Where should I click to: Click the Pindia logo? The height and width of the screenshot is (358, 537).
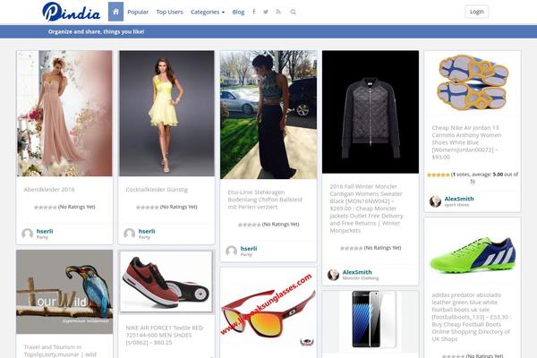click(72, 12)
